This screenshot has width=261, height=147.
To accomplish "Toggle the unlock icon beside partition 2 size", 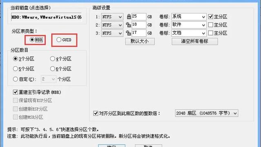I will coord(128,25).
